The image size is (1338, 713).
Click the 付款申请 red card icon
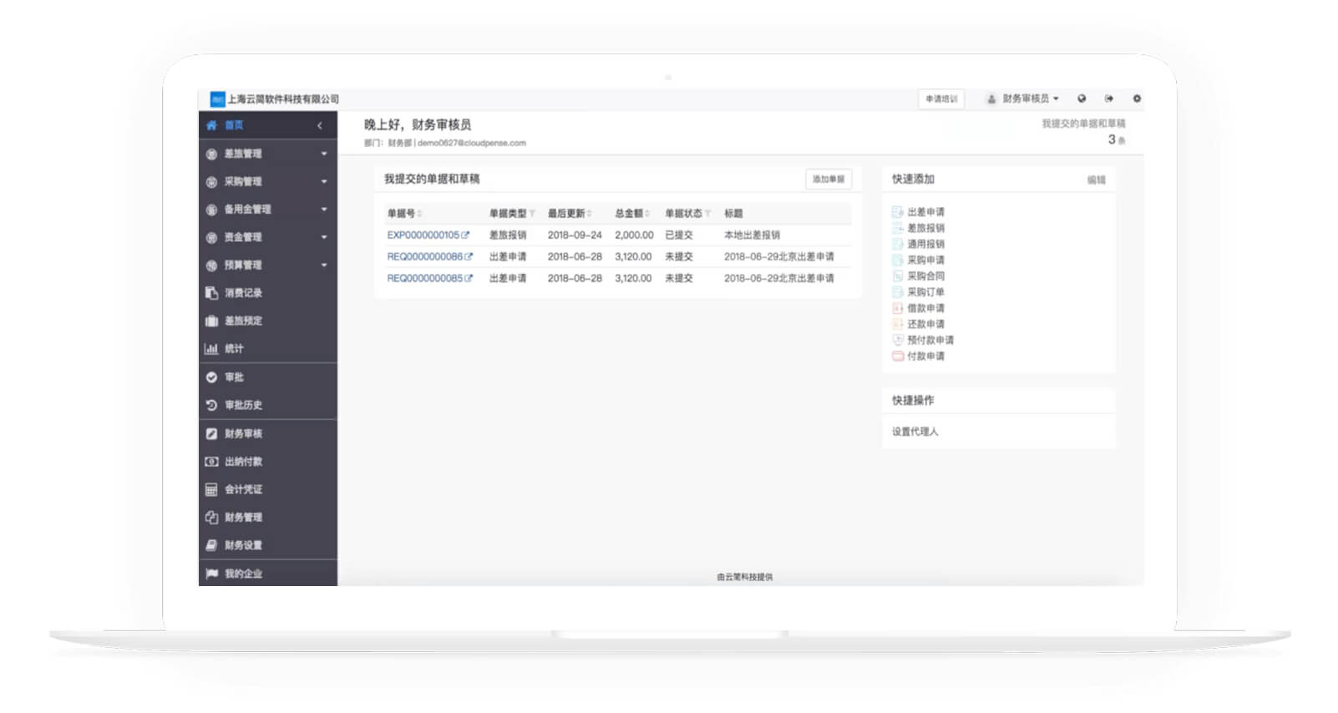(x=898, y=356)
